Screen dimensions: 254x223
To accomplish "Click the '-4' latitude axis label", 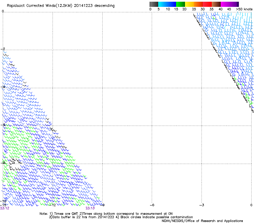I will pos(3,87).
